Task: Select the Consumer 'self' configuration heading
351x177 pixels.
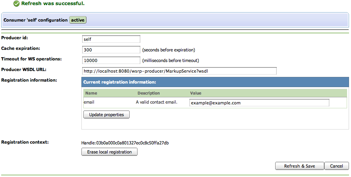Action: tap(35, 20)
